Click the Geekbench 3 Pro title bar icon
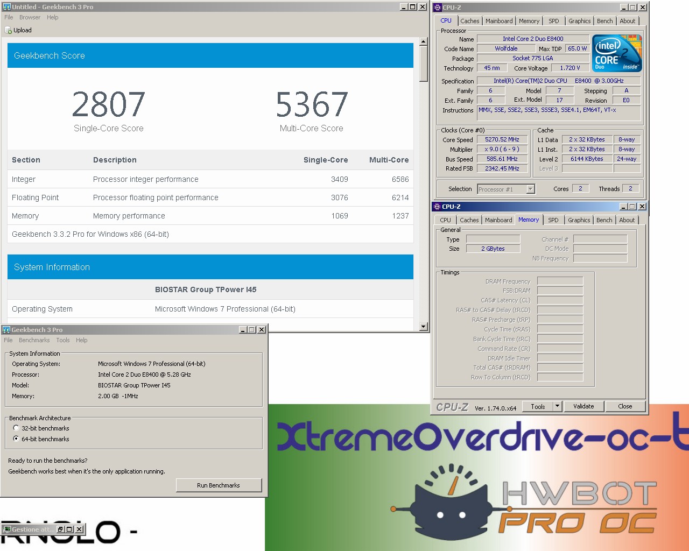The image size is (689, 551). pyautogui.click(x=6, y=330)
